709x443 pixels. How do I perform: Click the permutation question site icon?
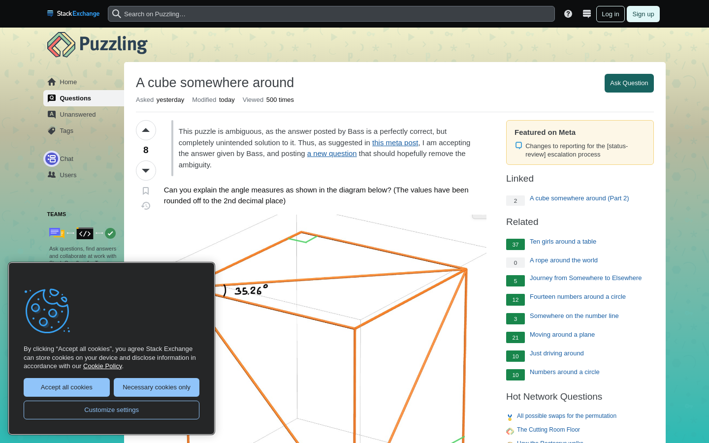tap(510, 417)
